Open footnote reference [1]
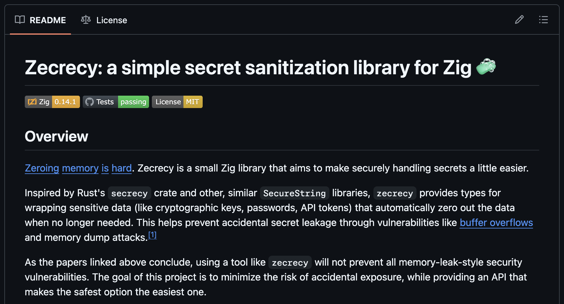The image size is (564, 304). (152, 235)
